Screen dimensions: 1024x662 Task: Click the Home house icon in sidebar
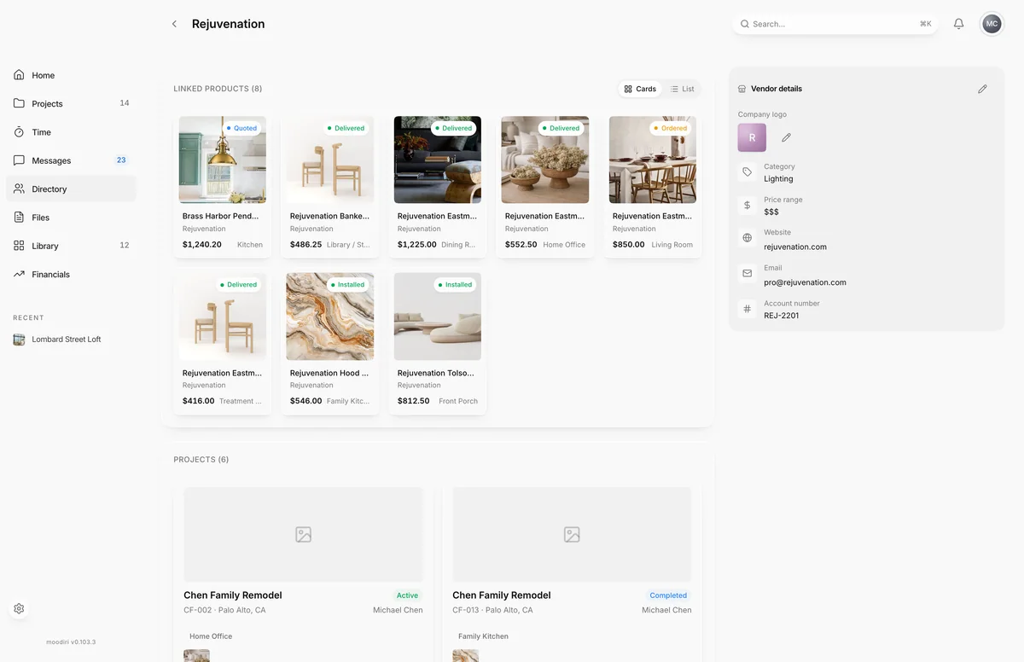(x=19, y=75)
